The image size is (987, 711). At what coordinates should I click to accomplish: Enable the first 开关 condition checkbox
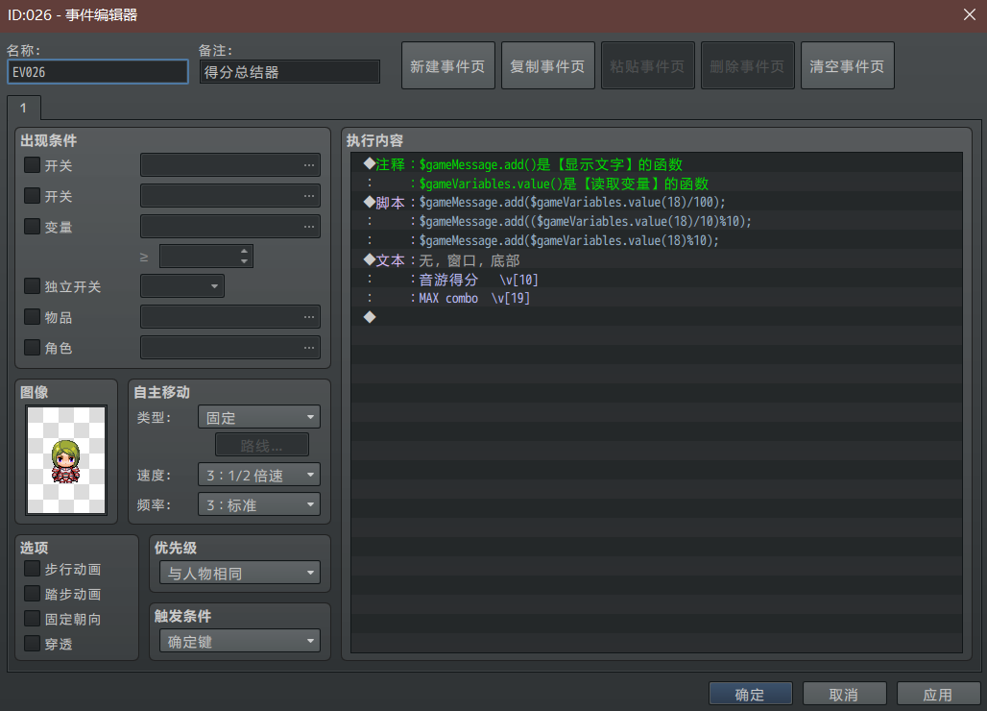pyautogui.click(x=32, y=165)
